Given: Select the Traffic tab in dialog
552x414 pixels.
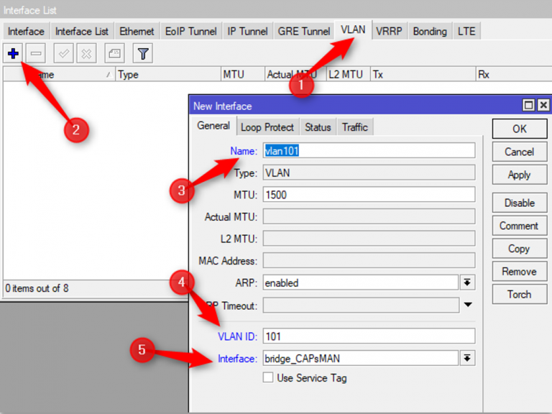Looking at the screenshot, I should pos(354,127).
